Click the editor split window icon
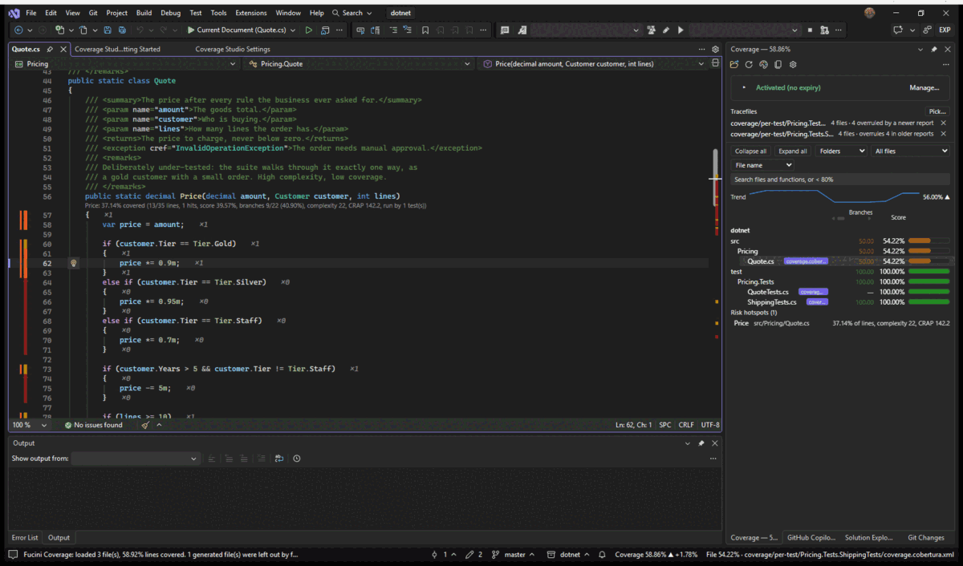 (x=715, y=63)
